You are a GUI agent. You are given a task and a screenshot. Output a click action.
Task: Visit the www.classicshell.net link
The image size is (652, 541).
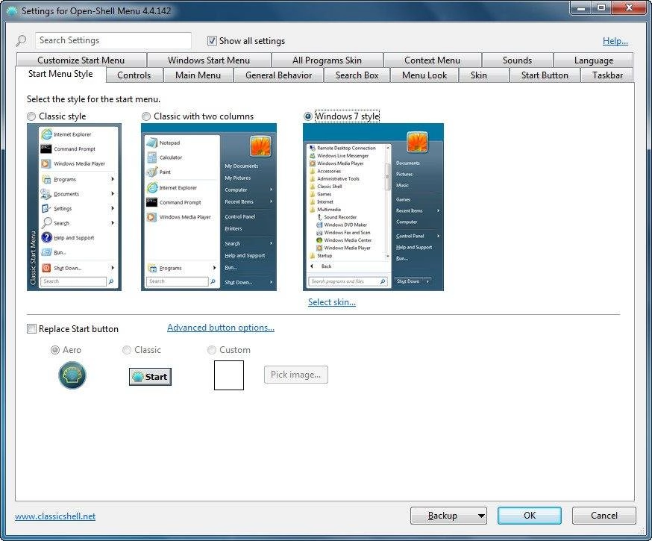point(55,516)
